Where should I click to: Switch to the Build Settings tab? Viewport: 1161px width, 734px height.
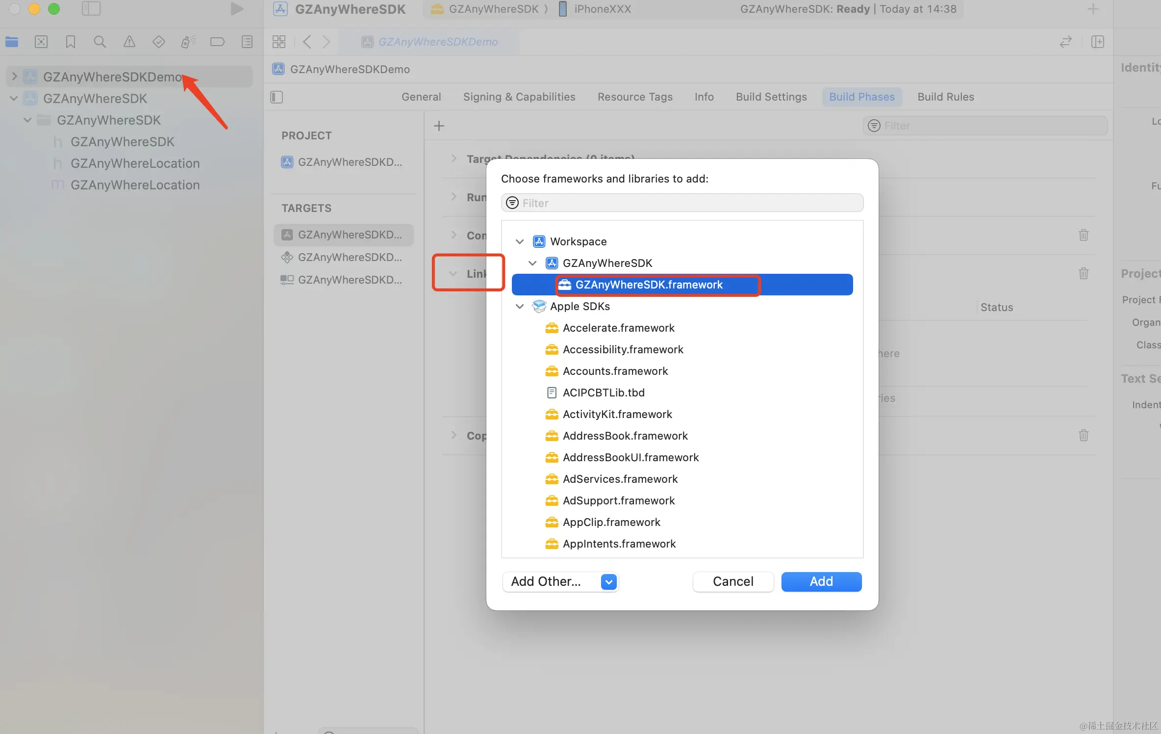(x=771, y=97)
